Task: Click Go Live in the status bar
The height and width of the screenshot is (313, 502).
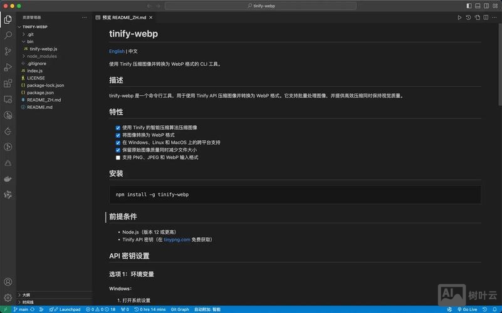Action: tap(467, 309)
